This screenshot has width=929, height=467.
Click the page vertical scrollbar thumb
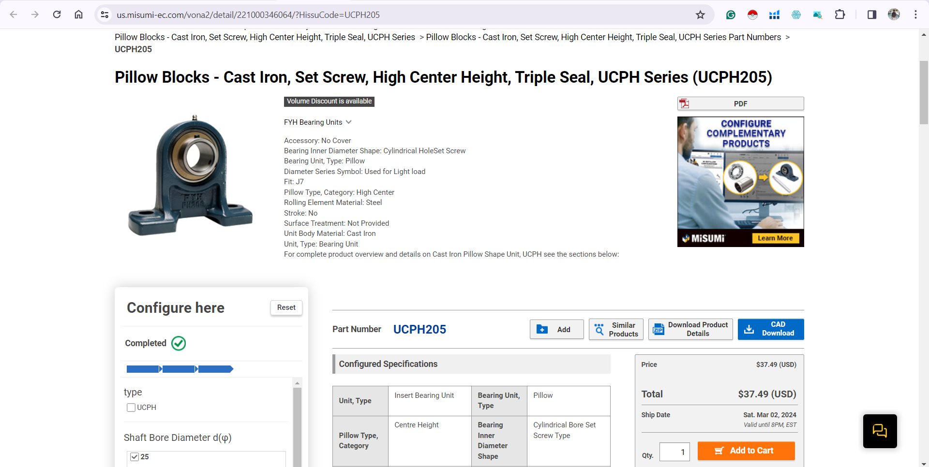pos(924,93)
